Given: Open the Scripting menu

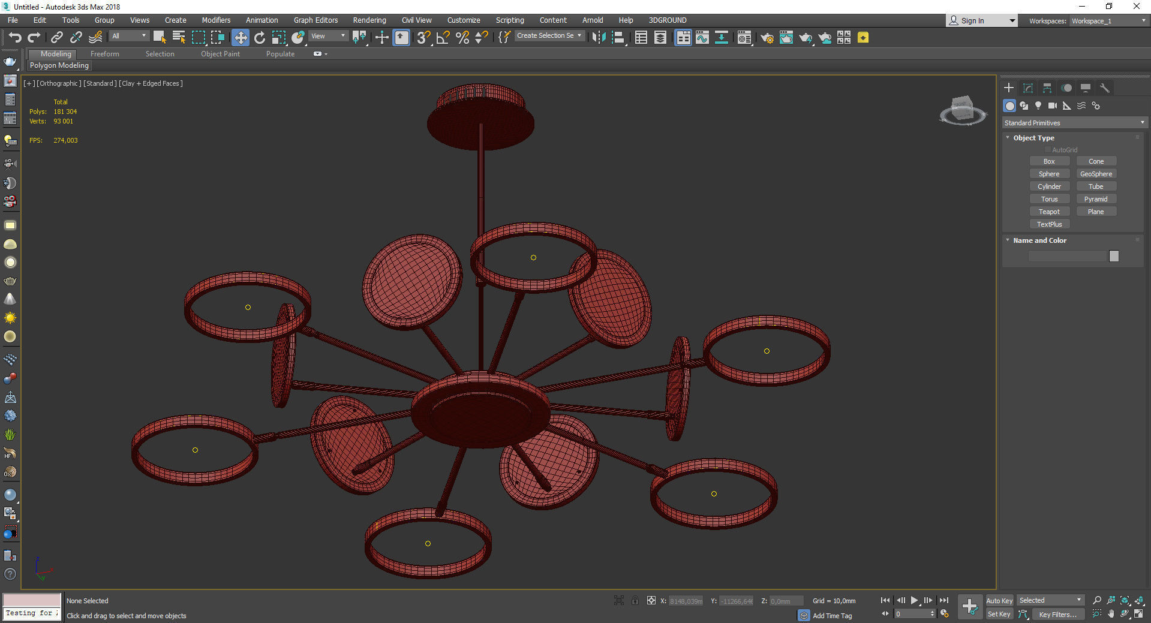Looking at the screenshot, I should click(510, 20).
